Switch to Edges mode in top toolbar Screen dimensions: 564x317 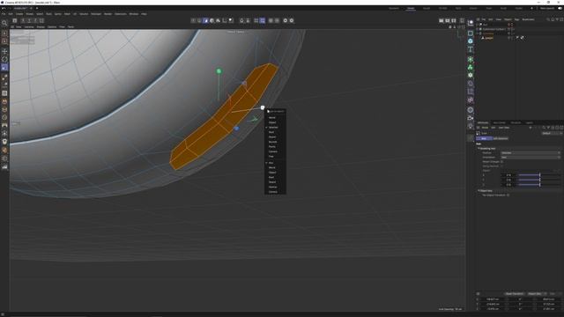tap(199, 20)
